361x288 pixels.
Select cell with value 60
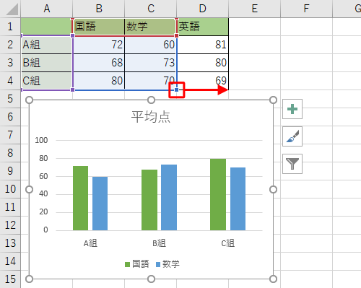[151, 45]
